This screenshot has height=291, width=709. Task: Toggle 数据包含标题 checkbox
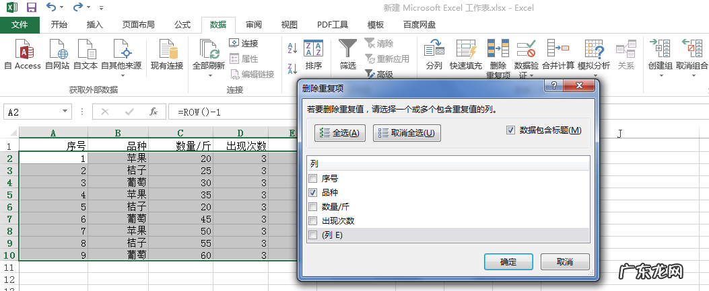coord(511,130)
